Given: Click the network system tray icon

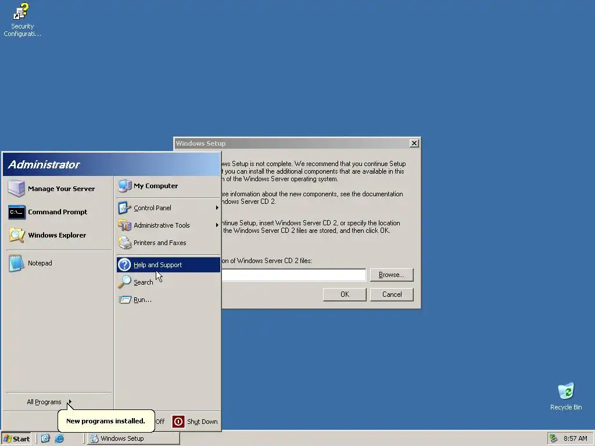Looking at the screenshot, I should coord(554,438).
